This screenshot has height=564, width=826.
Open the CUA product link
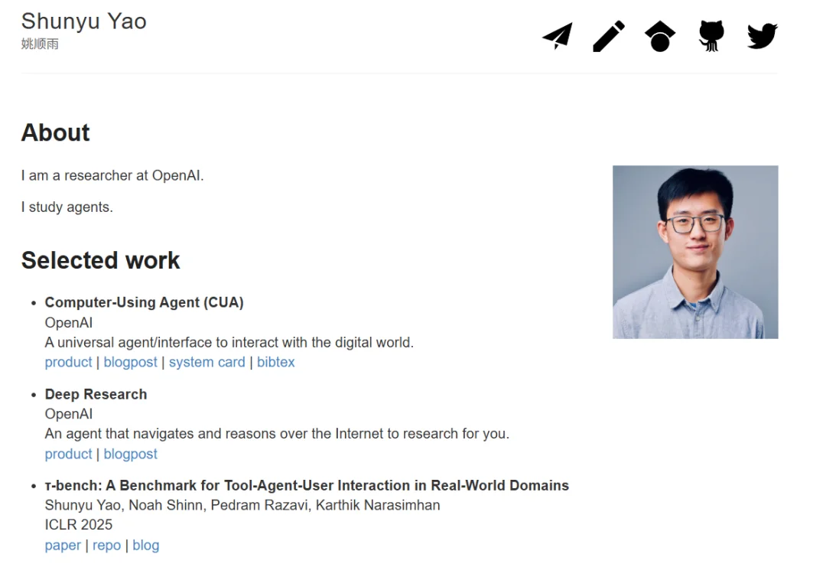coord(69,362)
